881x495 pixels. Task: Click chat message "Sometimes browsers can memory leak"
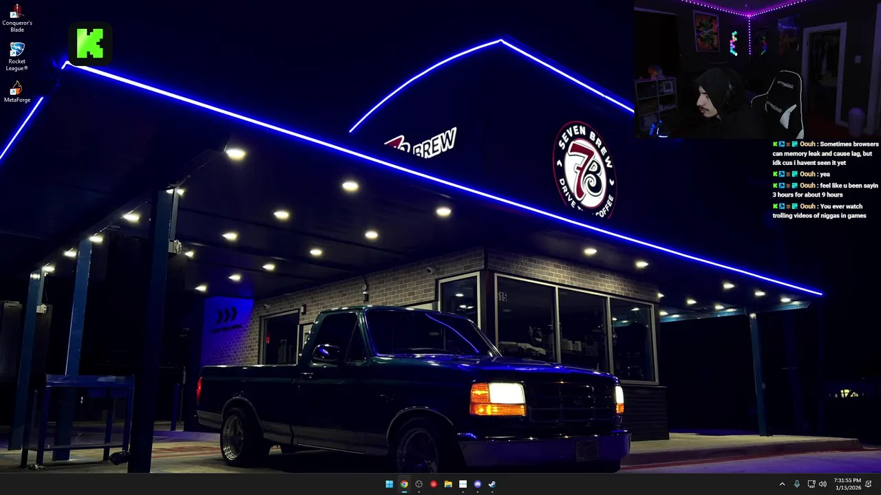click(825, 153)
